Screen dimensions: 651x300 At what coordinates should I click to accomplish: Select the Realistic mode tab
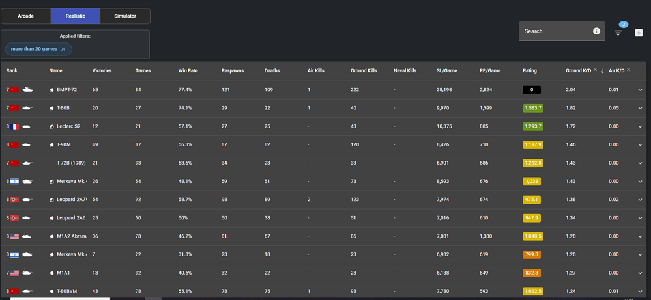click(x=76, y=16)
